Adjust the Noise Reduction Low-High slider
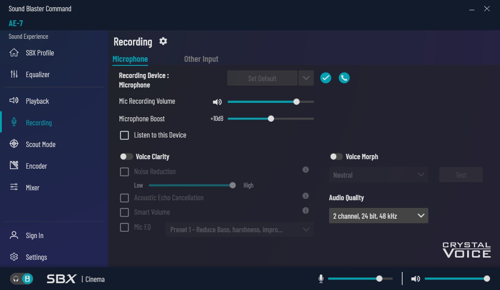 [192, 185]
